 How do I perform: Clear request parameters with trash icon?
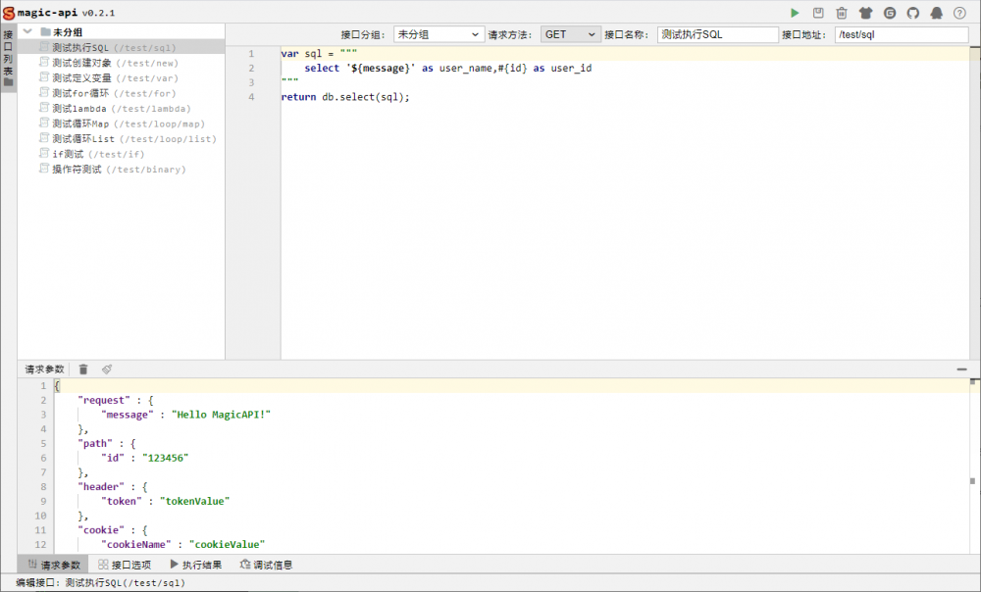point(83,369)
